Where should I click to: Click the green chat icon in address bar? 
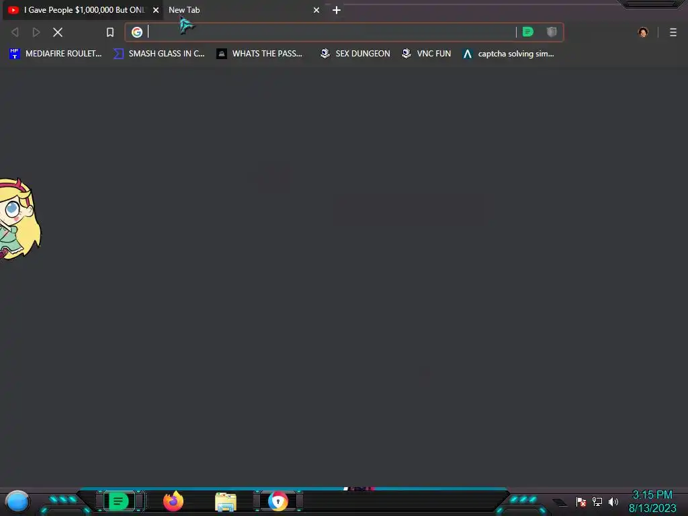pyautogui.click(x=528, y=32)
